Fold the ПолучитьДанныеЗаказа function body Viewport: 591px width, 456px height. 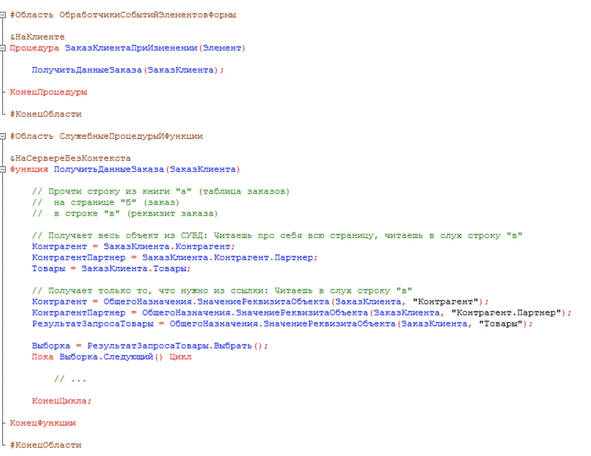pyautogui.click(x=3, y=169)
